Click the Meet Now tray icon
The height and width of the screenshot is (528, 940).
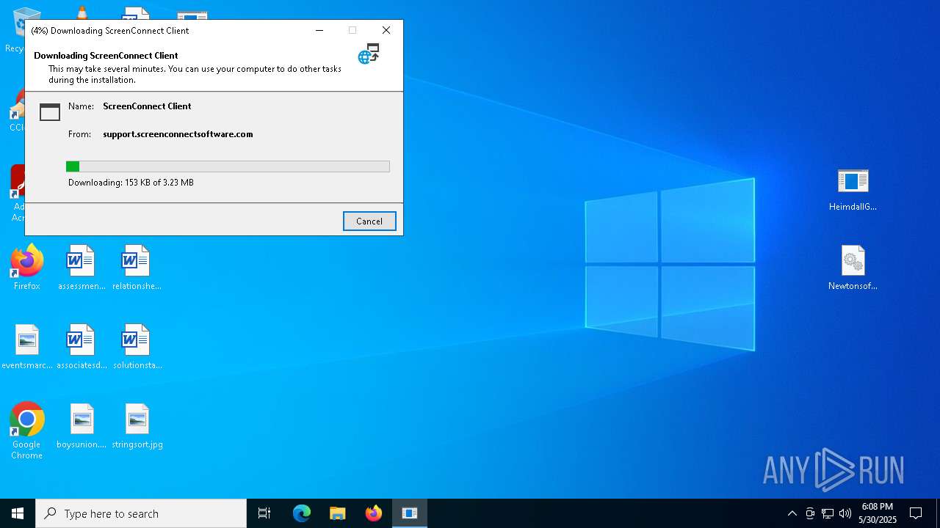coord(809,513)
